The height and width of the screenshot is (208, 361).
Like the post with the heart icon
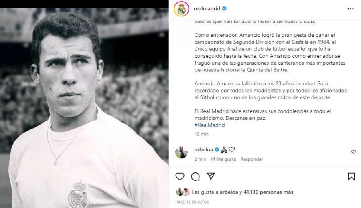tap(180, 176)
